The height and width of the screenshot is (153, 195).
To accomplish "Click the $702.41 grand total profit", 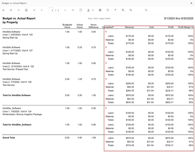I will 169,145.
